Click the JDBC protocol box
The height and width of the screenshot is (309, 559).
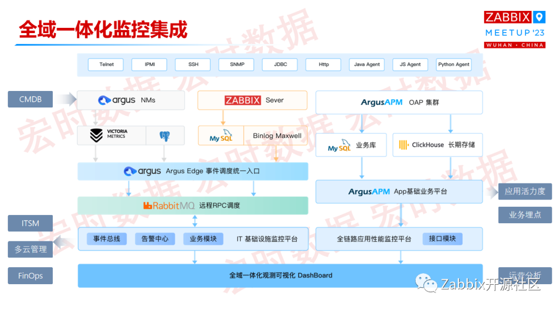pyautogui.click(x=280, y=65)
